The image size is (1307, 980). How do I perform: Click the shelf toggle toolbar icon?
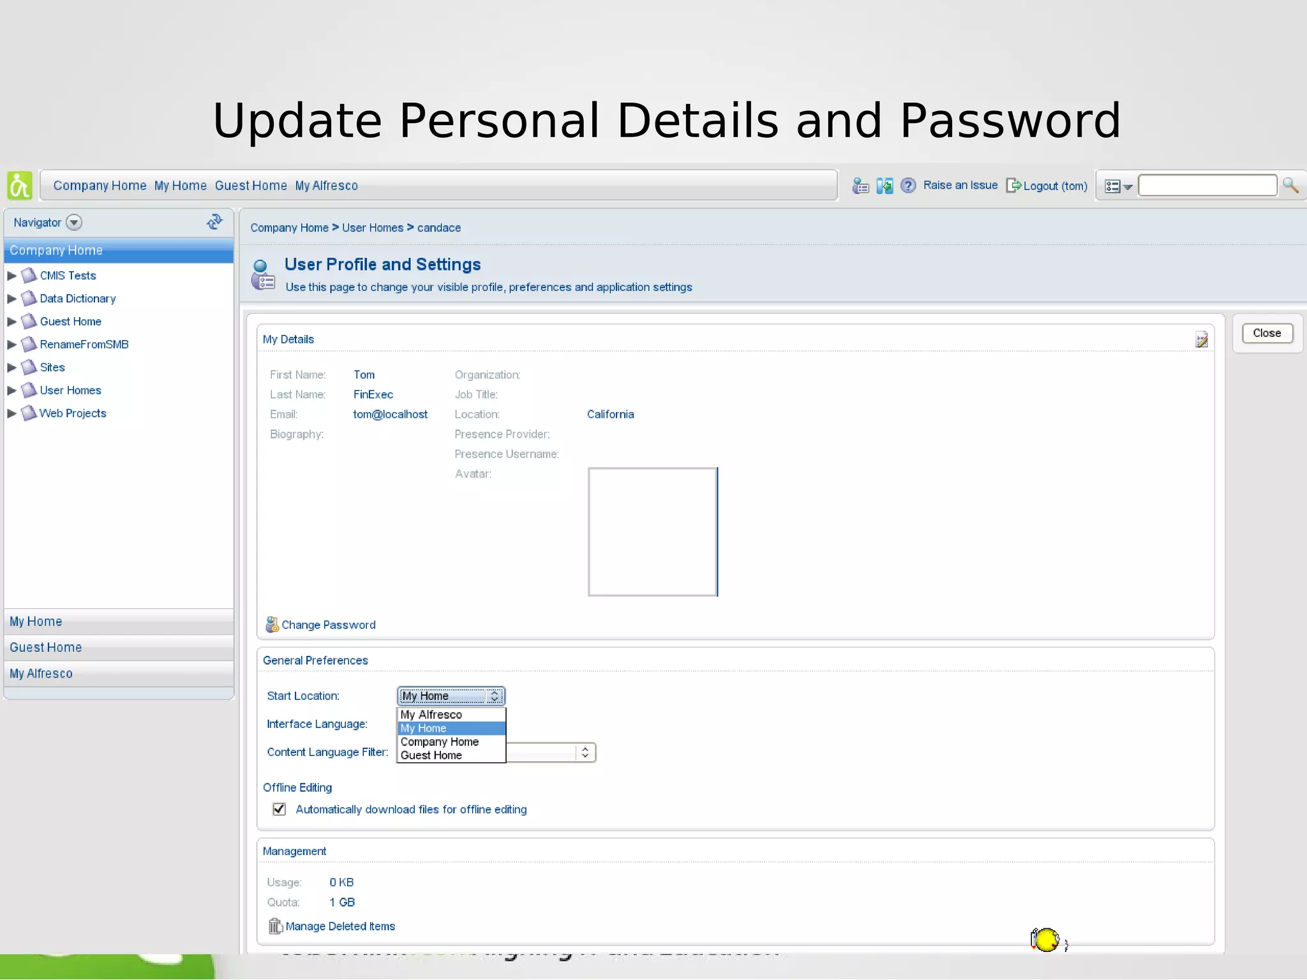(x=885, y=186)
